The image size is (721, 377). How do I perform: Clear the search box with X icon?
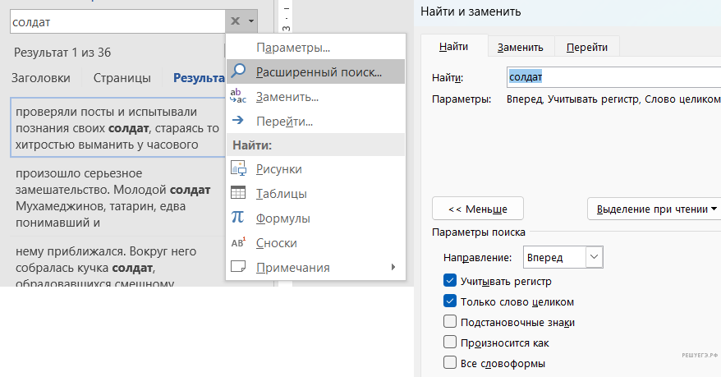[235, 21]
